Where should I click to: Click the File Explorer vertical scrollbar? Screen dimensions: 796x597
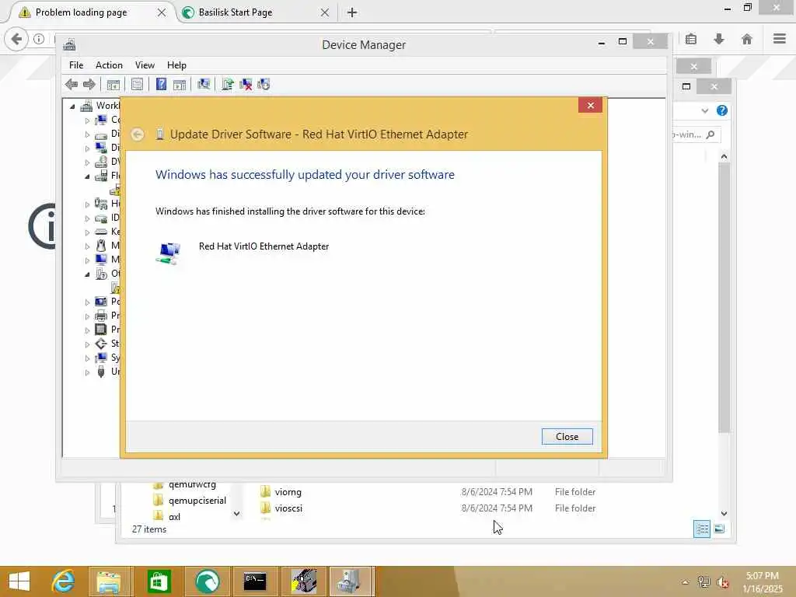coord(724,297)
